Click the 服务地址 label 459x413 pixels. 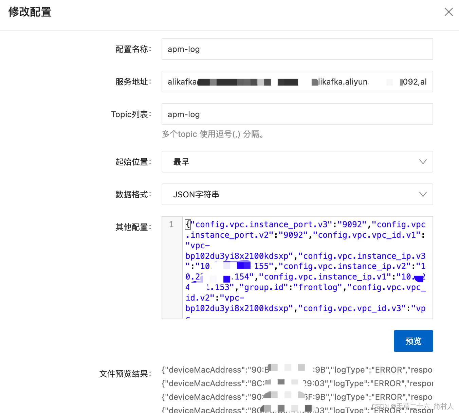click(133, 82)
